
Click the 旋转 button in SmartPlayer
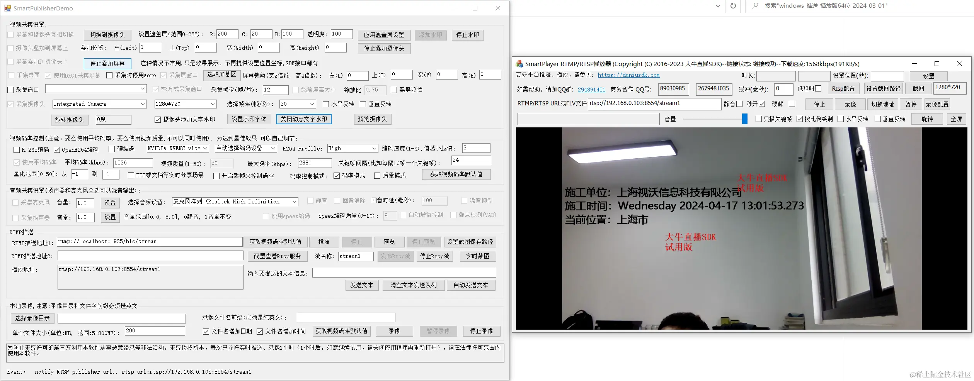(x=927, y=119)
